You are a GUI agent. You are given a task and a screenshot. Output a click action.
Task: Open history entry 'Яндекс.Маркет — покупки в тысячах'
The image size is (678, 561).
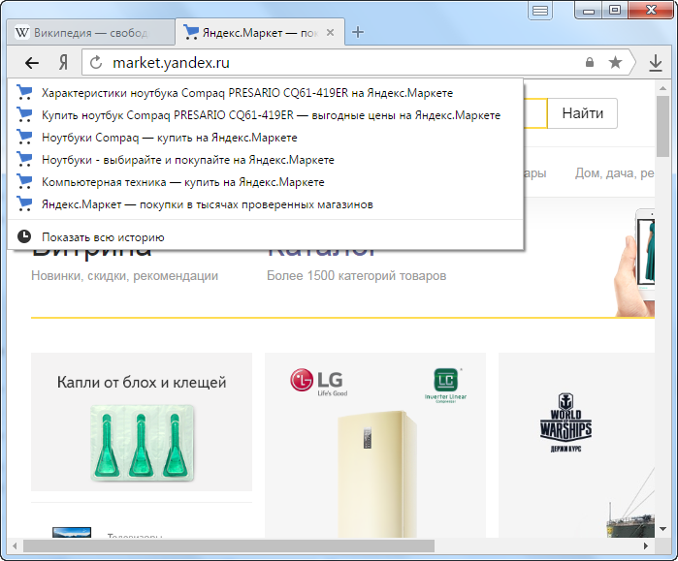pyautogui.click(x=266, y=204)
